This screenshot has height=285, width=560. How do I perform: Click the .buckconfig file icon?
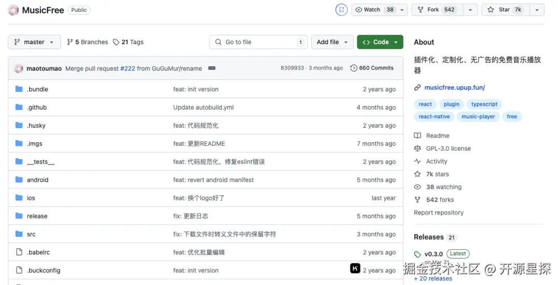coord(19,270)
